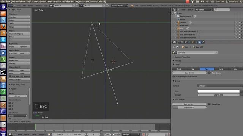Viewport: 243px width, 136px height.
Task: Toggle visibility eye for Spot in outliner
Action: [x=237, y=28]
